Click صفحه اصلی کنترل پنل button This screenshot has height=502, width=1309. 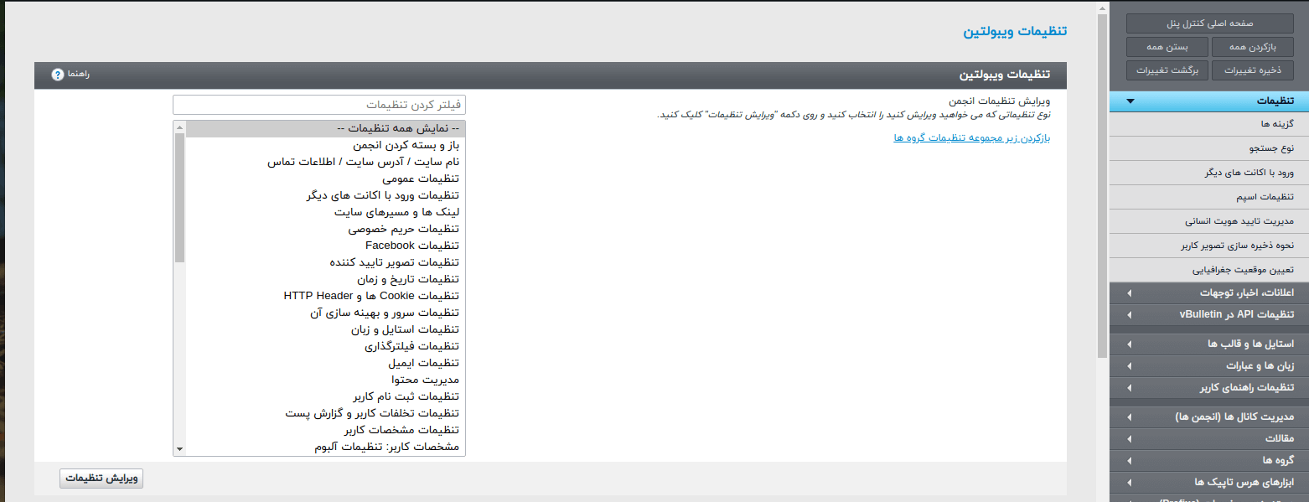pos(1209,24)
